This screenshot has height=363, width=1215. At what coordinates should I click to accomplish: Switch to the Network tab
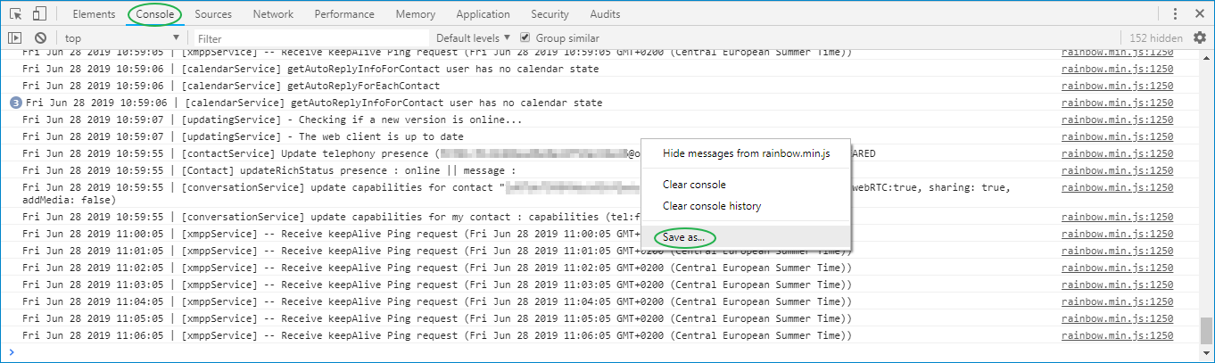tap(273, 14)
